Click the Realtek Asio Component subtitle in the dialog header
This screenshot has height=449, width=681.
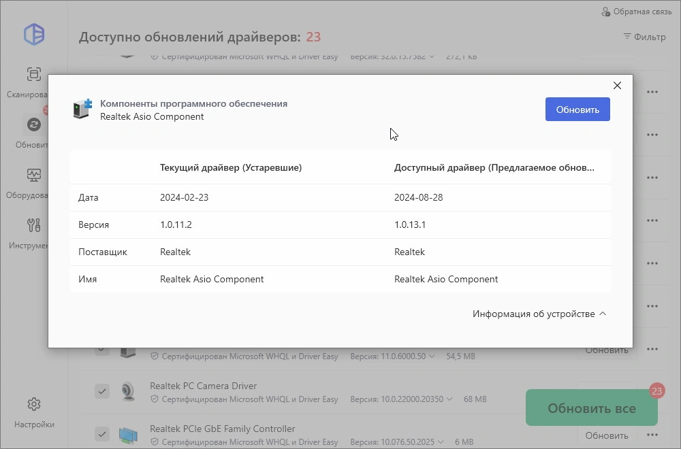(x=152, y=116)
